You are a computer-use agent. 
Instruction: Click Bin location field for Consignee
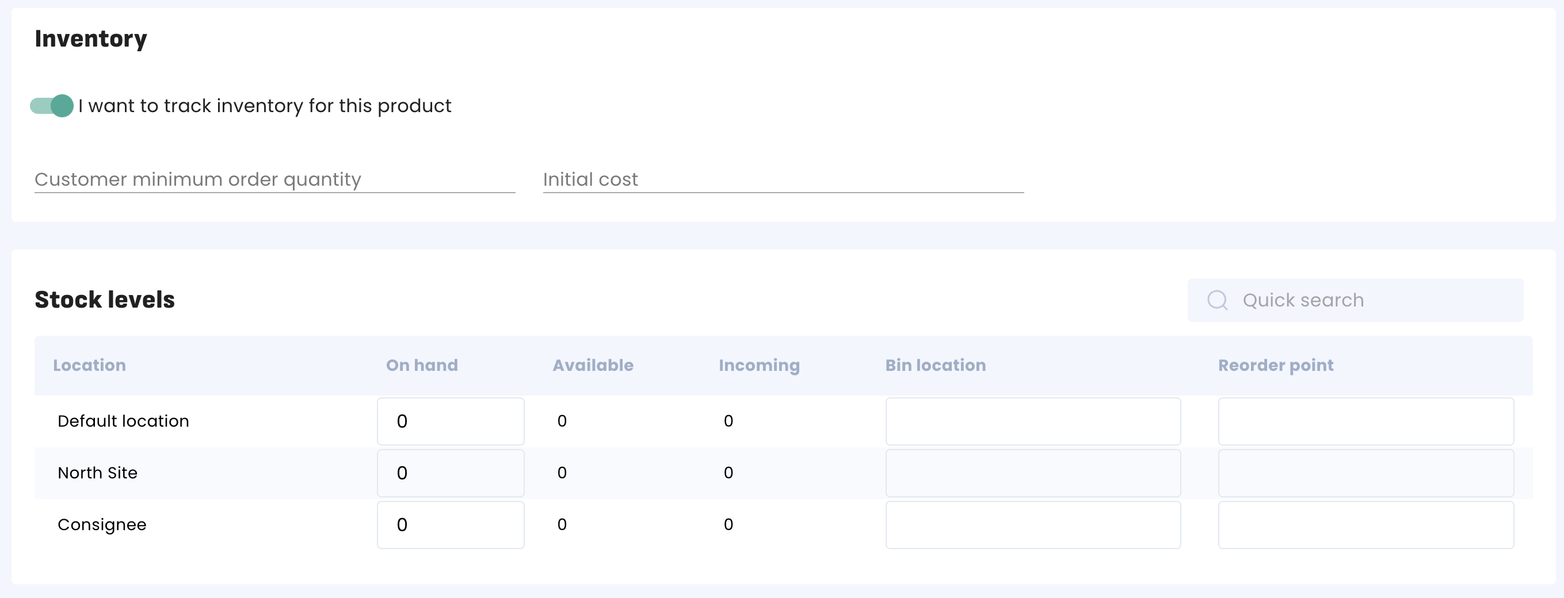pyautogui.click(x=1033, y=524)
